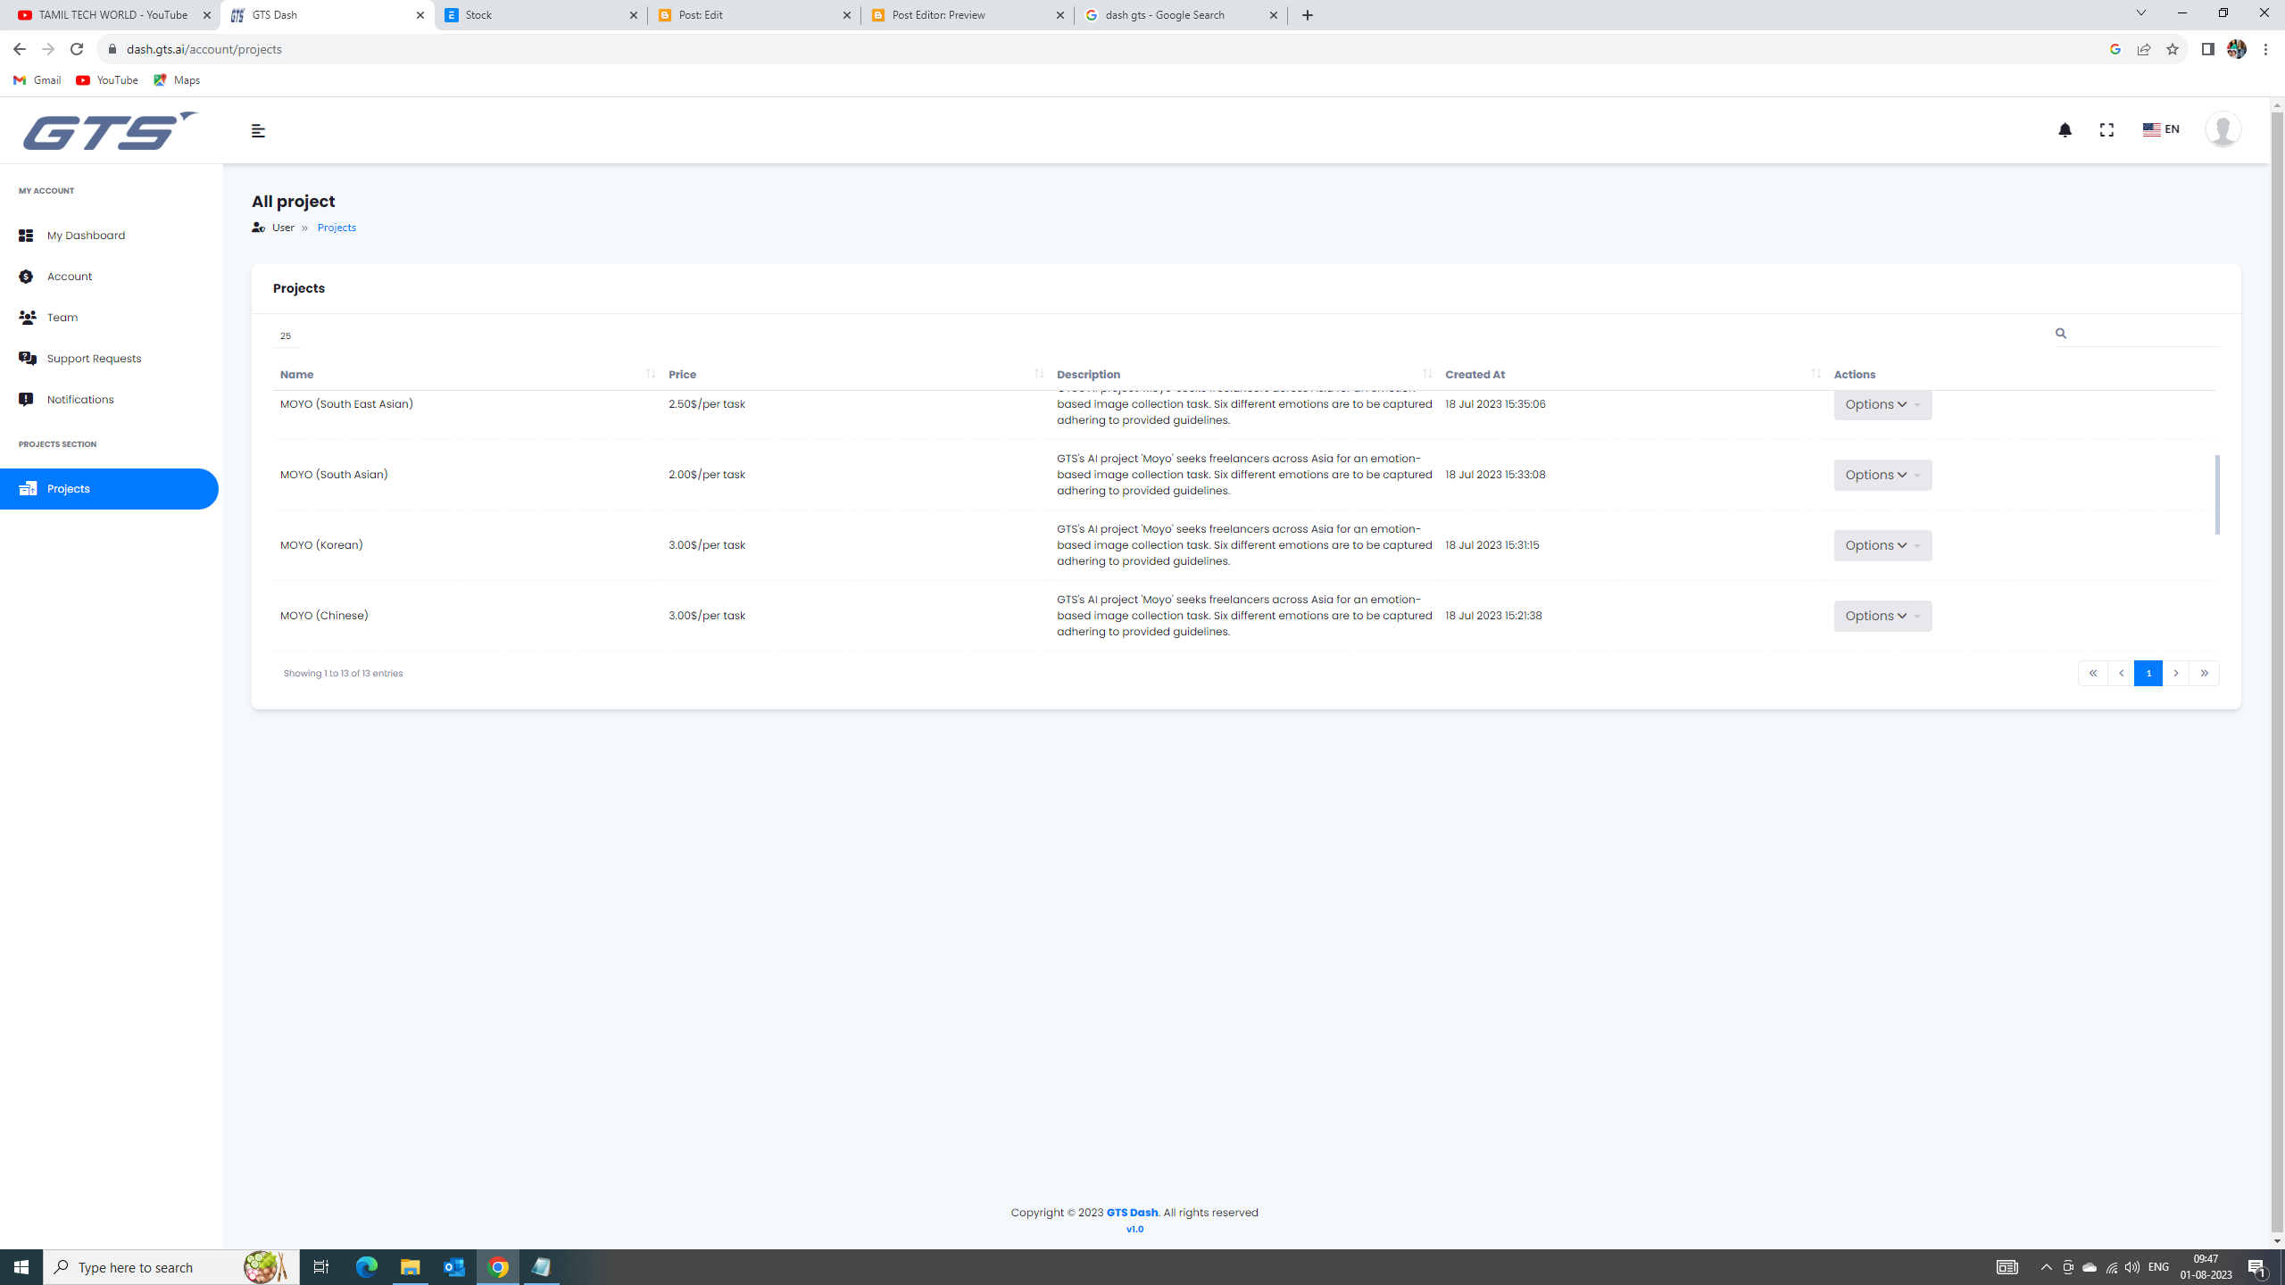Screen dimensions: 2285x1285
Task: Collapse sidebar with hamburger menu icon
Action: (258, 131)
